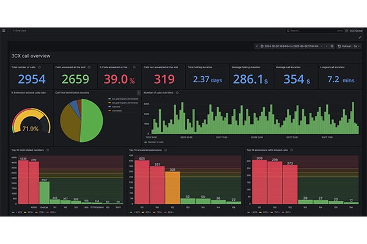Click info icon next to Total number of calls
The height and width of the screenshot is (244, 367).
pyautogui.click(x=40, y=67)
